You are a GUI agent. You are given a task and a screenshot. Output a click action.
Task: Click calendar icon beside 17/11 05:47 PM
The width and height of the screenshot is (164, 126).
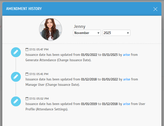(27, 49)
